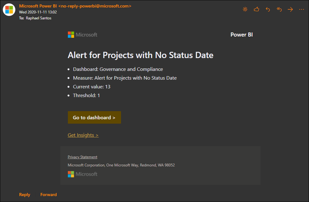Click the sender's Microsoft avatar icon
The image size is (309, 202).
point(9,10)
